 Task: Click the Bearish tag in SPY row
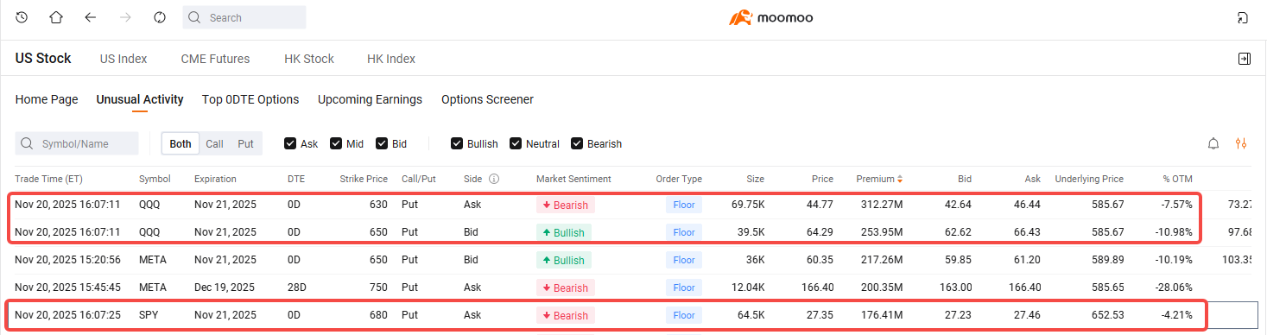(566, 316)
